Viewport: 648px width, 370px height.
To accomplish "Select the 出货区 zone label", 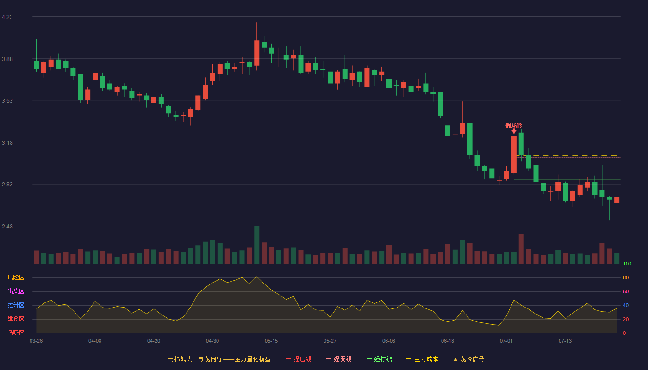I will pyautogui.click(x=16, y=291).
